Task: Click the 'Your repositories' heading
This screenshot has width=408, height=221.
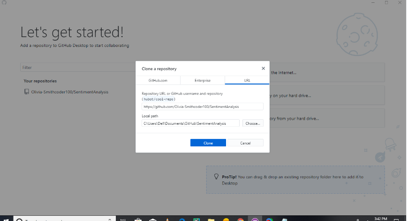Action: pos(40,81)
